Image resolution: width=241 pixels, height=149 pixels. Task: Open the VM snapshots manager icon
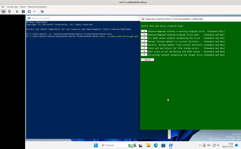(42, 12)
